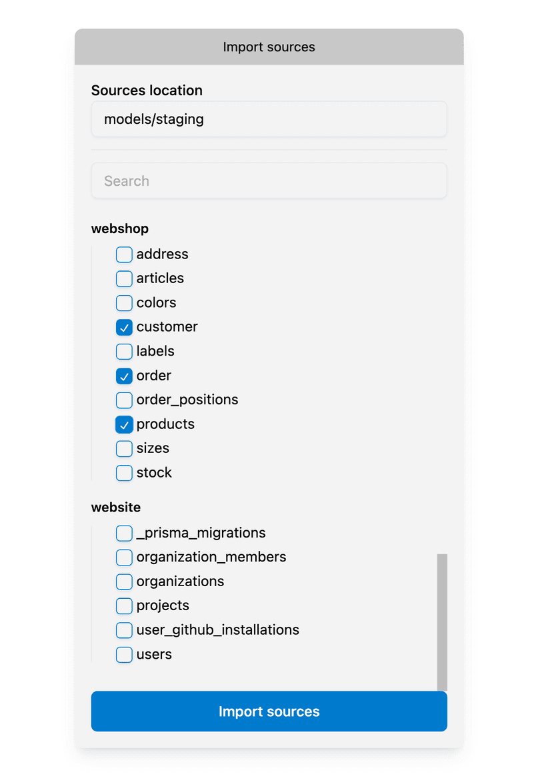Check the stock source
This screenshot has height=780, width=552.
[x=124, y=473]
